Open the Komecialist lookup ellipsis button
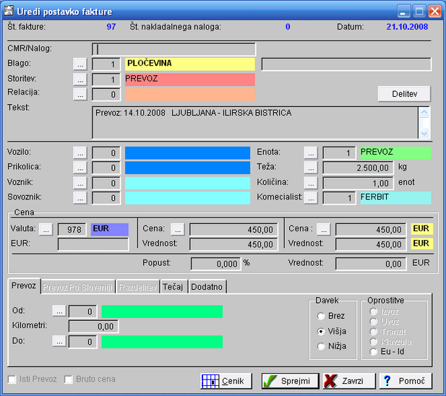This screenshot has height=396, width=446. click(x=311, y=197)
